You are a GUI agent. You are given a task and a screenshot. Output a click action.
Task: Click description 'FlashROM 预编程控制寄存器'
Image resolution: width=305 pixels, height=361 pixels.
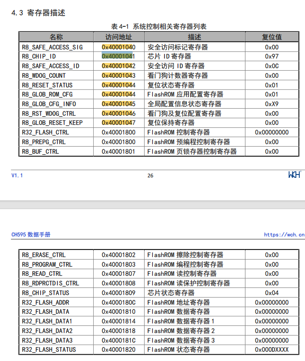point(189,142)
